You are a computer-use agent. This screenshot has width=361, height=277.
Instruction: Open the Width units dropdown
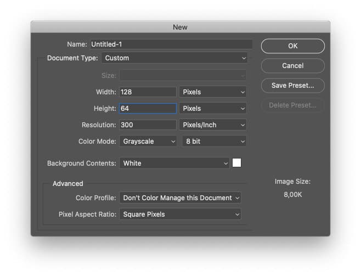pos(213,92)
